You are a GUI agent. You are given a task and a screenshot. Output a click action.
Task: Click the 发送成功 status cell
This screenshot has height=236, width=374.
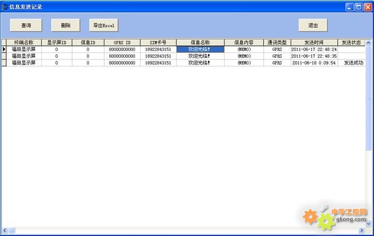pos(353,63)
